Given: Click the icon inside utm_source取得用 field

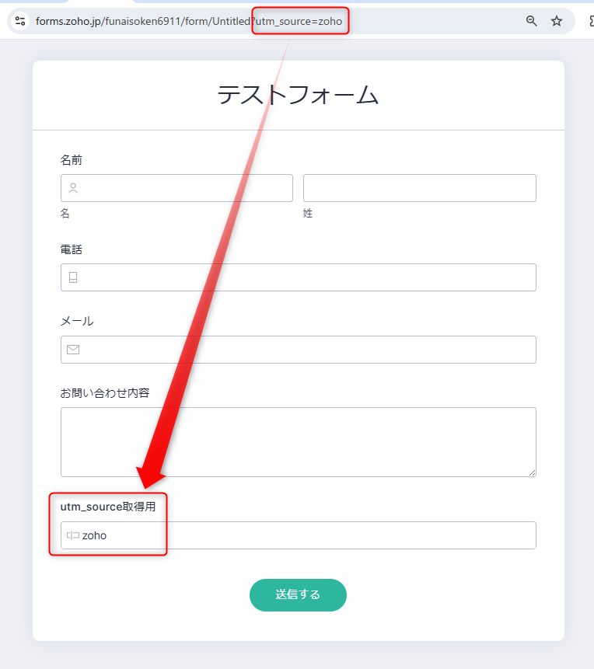Looking at the screenshot, I should (x=73, y=535).
